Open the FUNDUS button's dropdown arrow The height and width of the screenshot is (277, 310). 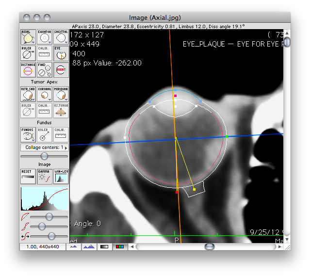pos(33,140)
